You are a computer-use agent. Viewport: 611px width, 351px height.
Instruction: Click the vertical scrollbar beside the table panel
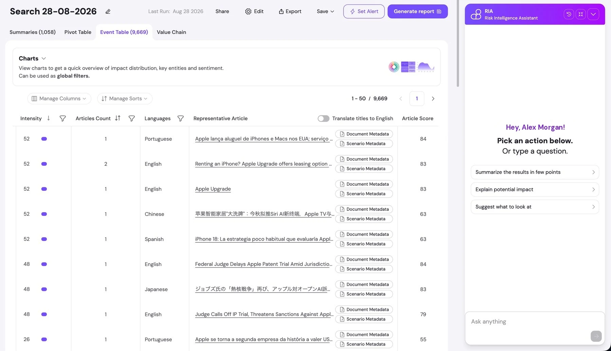[x=458, y=43]
